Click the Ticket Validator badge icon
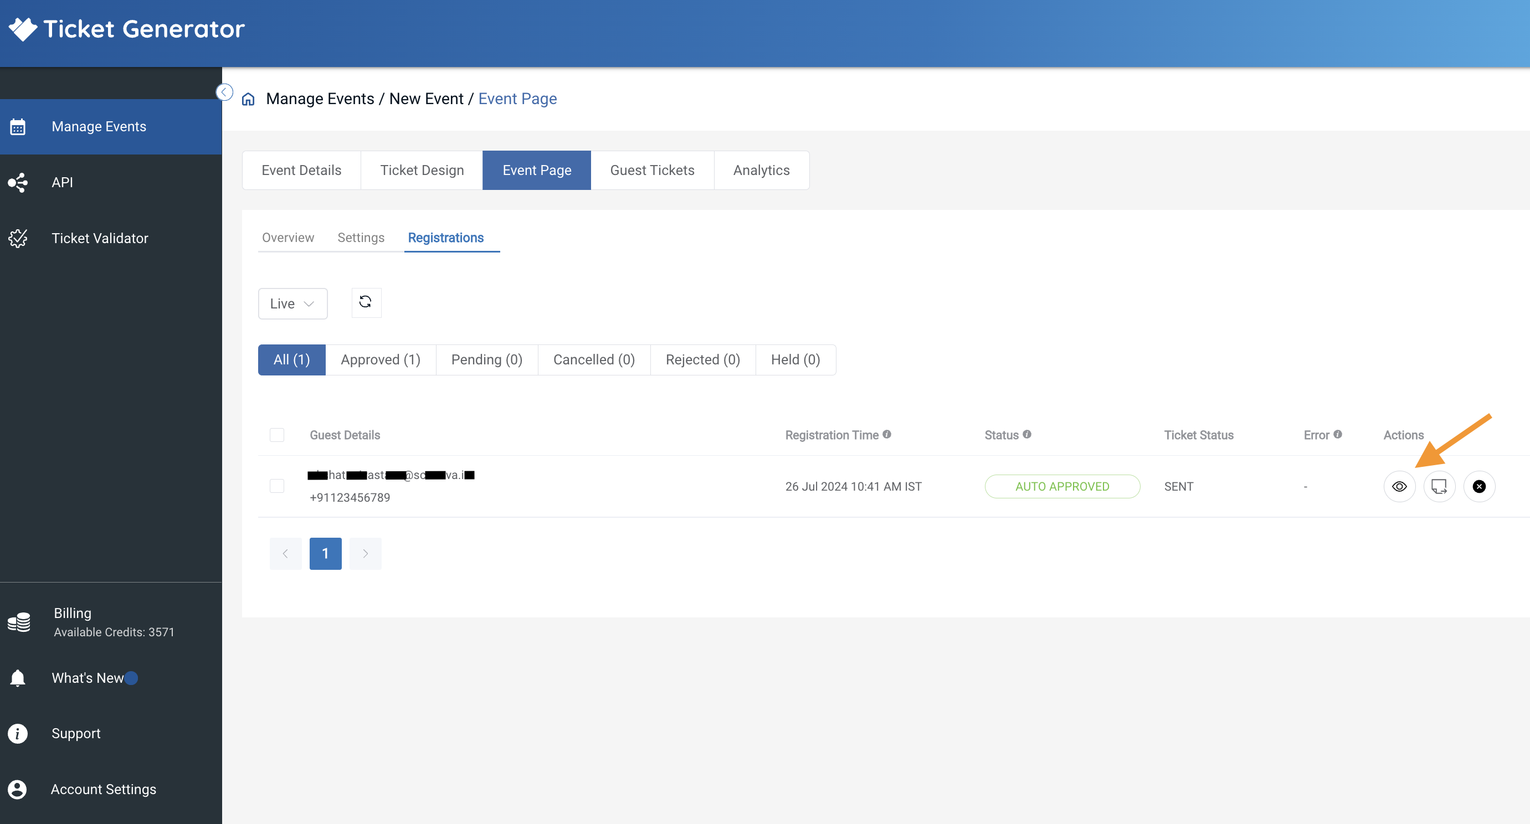 tap(18, 239)
